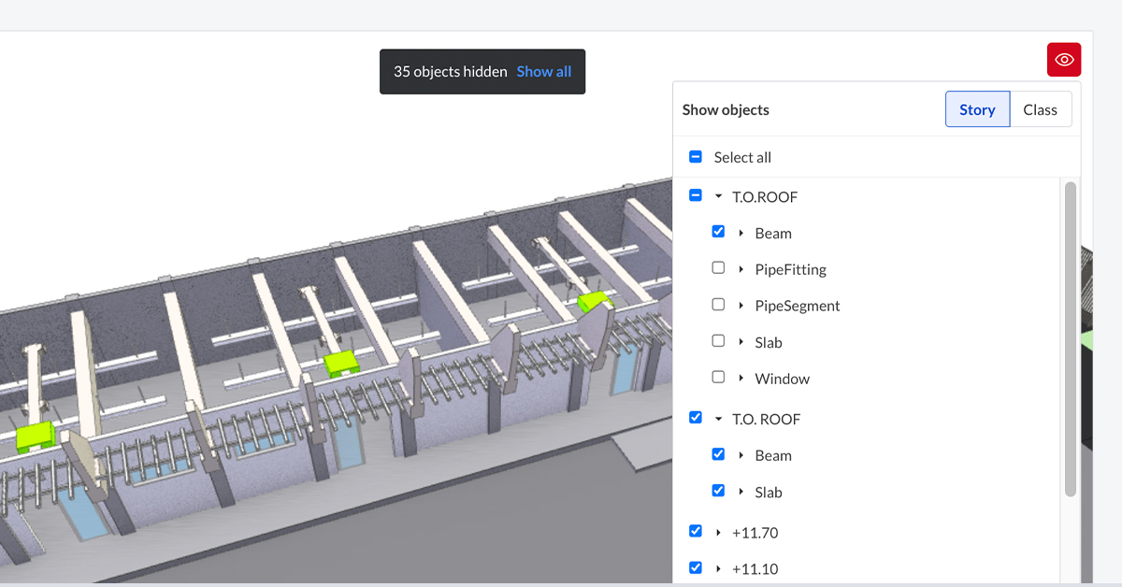Switch to the Story tab
Screen dimensions: 1122x587
(977, 109)
